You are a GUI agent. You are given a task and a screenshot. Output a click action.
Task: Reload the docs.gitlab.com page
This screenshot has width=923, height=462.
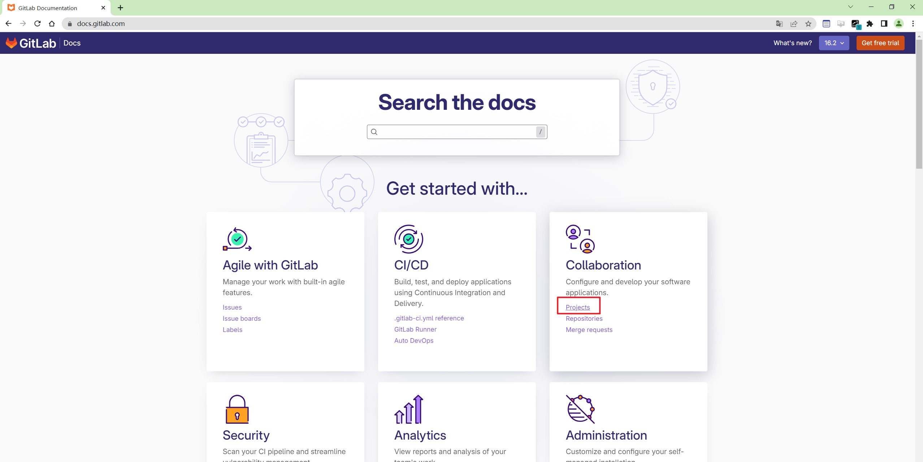pos(38,23)
